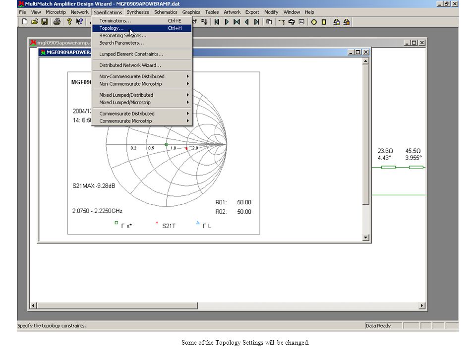Click the yellow rectangle toolbar icon
476x357 pixels.
324,22
